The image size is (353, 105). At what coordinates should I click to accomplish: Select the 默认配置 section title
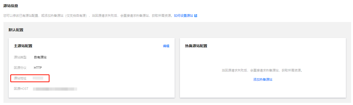16,30
